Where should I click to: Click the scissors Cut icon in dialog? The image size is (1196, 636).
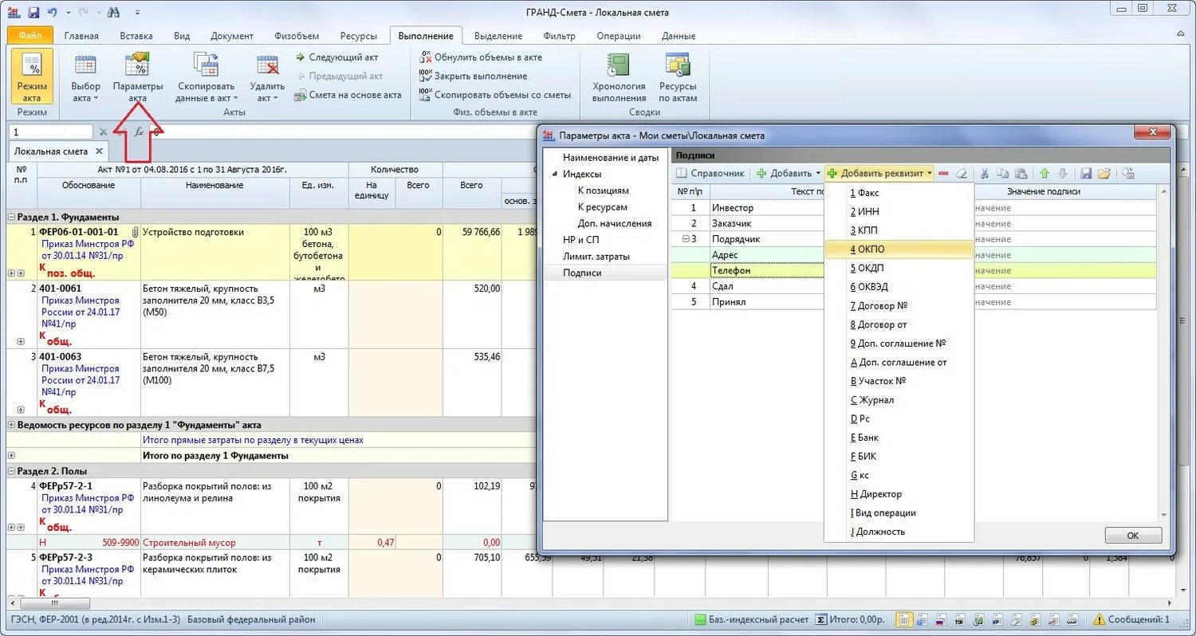click(x=985, y=173)
